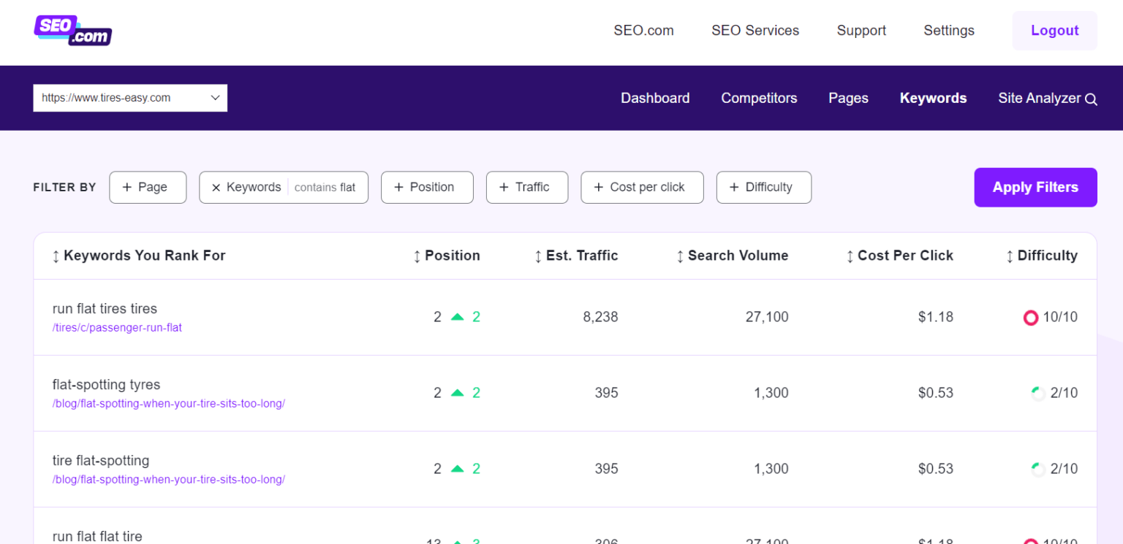Open the flat-spotting blog post link
1123x544 pixels.
point(168,403)
